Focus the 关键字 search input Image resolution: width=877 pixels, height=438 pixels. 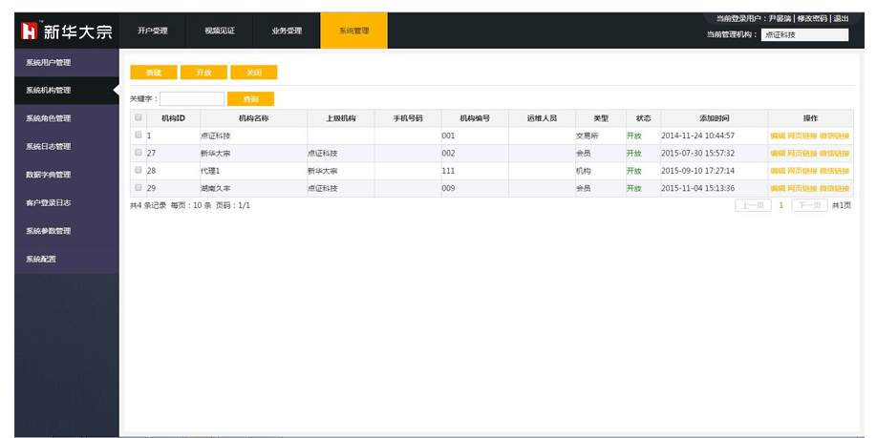pos(192,99)
